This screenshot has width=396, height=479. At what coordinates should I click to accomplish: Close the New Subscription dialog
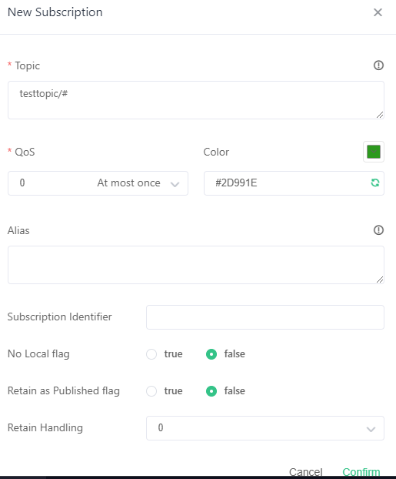(378, 12)
